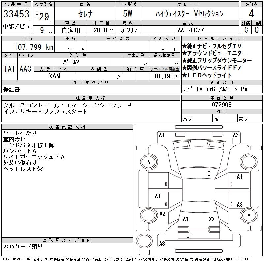Screen dimensions: 264x264
Task: Select the XX replaced mark on the diagram
Action: [x=212, y=219]
